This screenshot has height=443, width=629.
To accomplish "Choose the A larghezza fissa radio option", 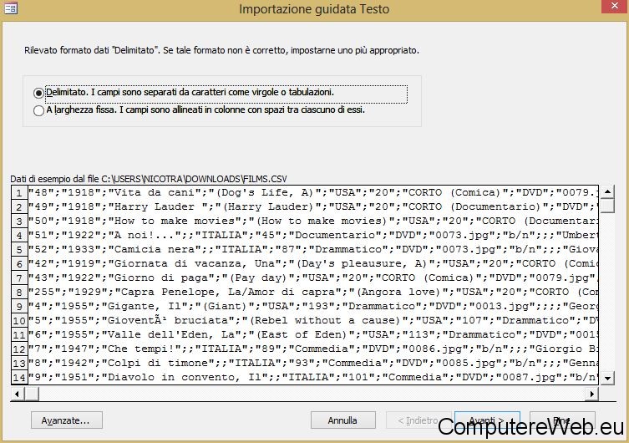I will click(38, 110).
